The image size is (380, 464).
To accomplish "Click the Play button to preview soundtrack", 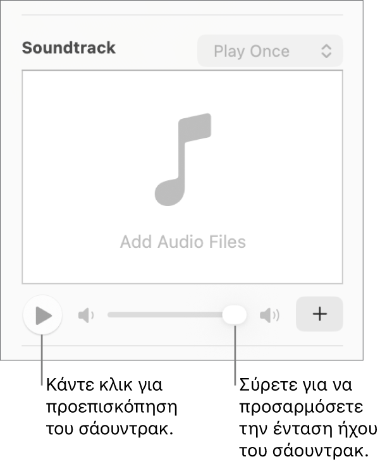I will point(42,315).
